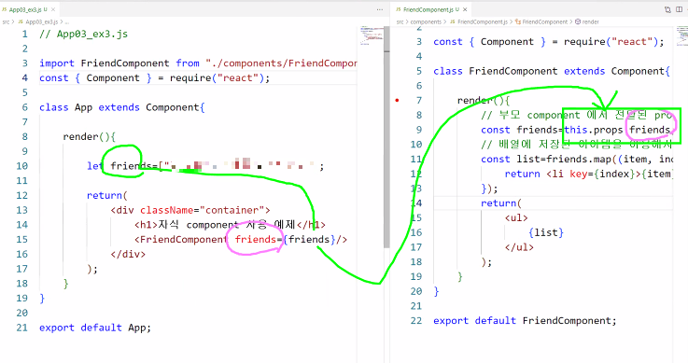Click the '<FriendComponent' JSX tag on line 15

coord(180,240)
